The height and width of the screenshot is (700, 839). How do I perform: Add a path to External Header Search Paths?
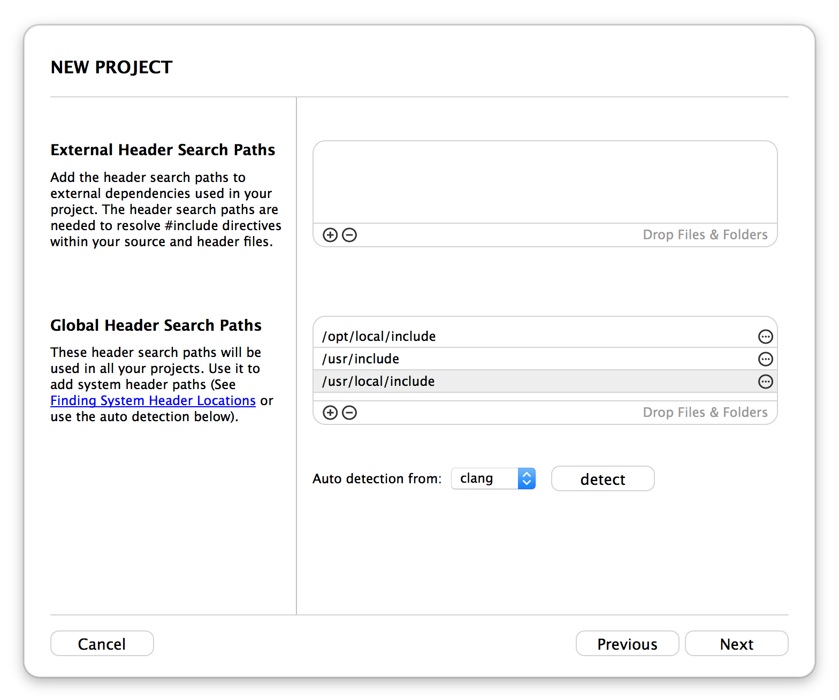point(330,235)
